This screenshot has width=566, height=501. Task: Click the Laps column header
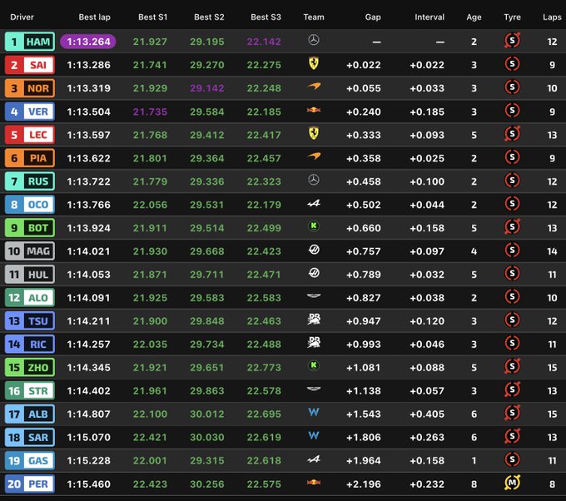[553, 17]
